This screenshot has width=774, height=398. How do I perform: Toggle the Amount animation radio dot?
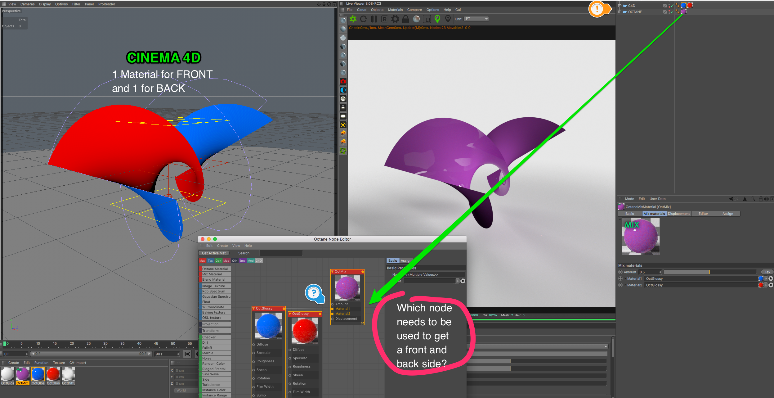pyautogui.click(x=620, y=272)
